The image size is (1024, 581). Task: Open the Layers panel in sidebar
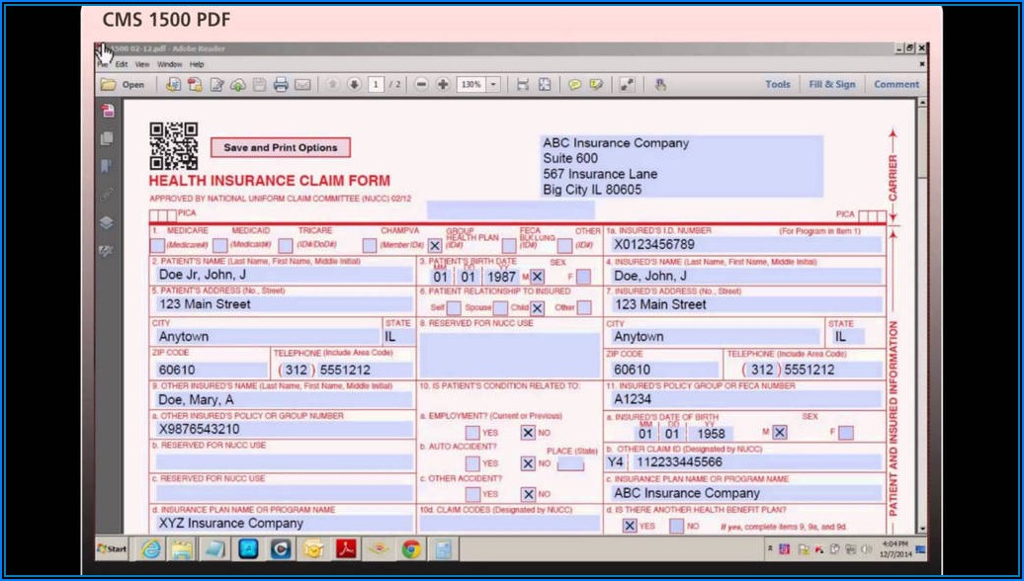click(x=107, y=222)
